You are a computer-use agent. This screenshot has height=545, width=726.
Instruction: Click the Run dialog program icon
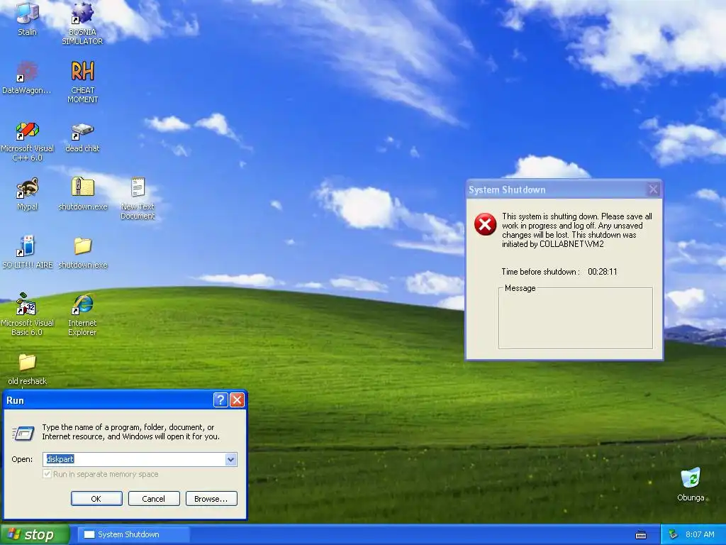[x=23, y=434]
